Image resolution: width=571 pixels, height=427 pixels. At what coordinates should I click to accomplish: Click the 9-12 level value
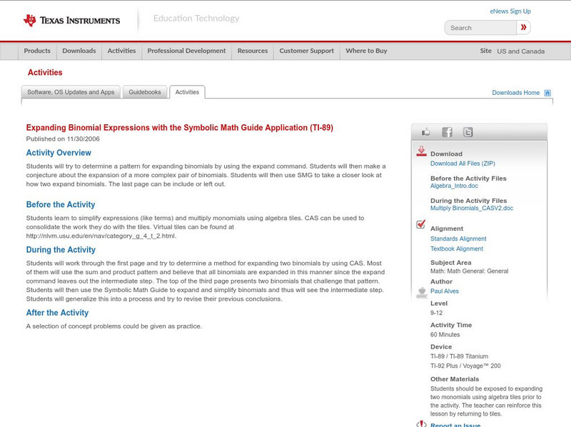[x=436, y=313]
